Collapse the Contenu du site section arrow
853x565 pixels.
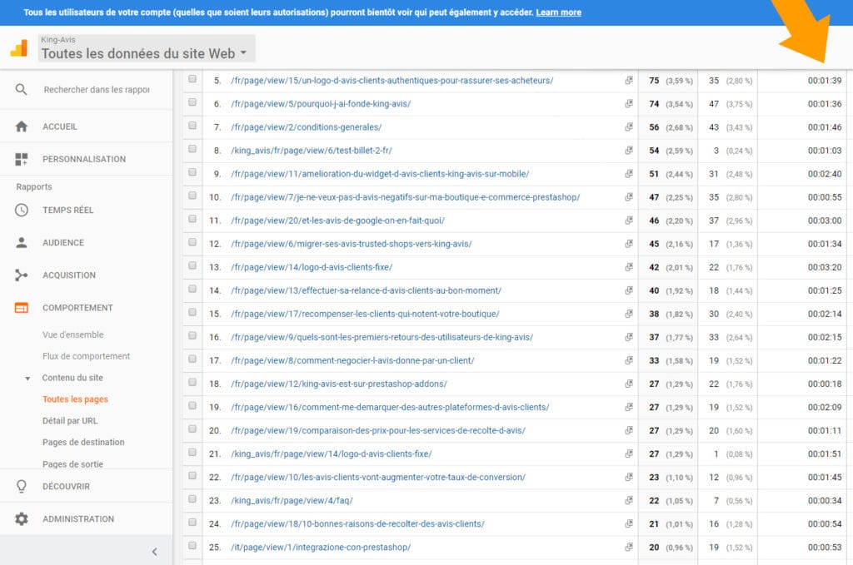(x=27, y=378)
